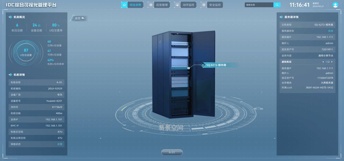Click the emergency icon beside 应急管理

click(151, 5)
